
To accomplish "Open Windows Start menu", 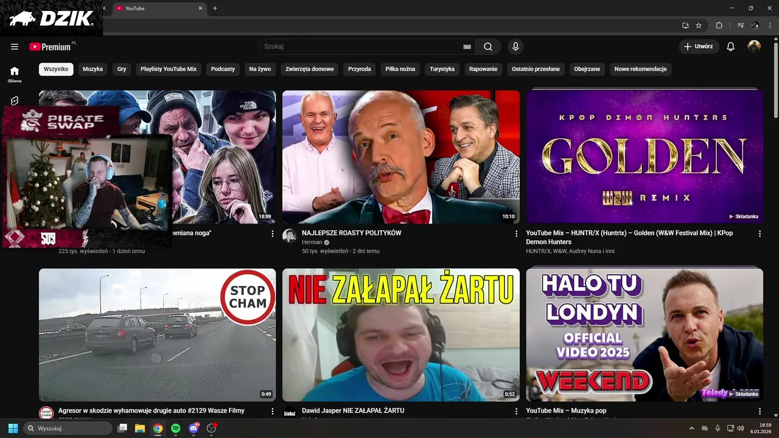I will tap(13, 428).
